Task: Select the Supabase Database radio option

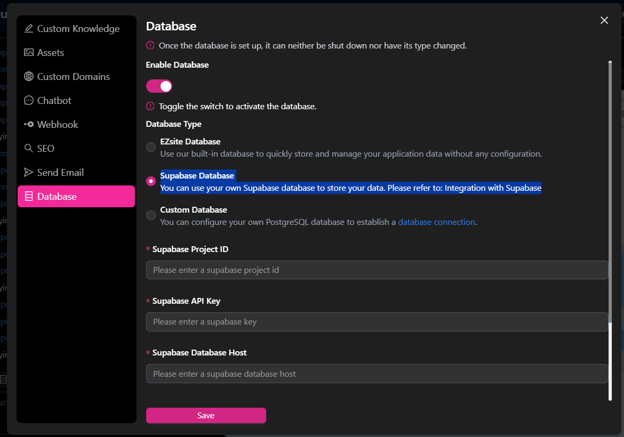Action: (151, 181)
